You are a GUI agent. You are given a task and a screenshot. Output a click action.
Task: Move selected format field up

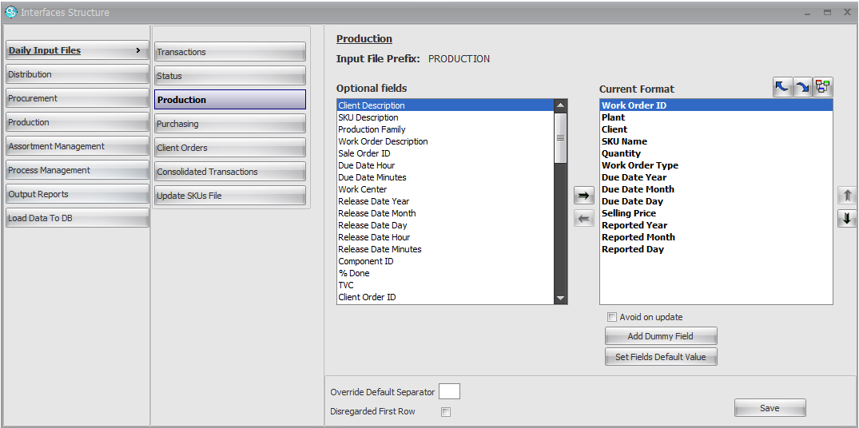tap(847, 196)
